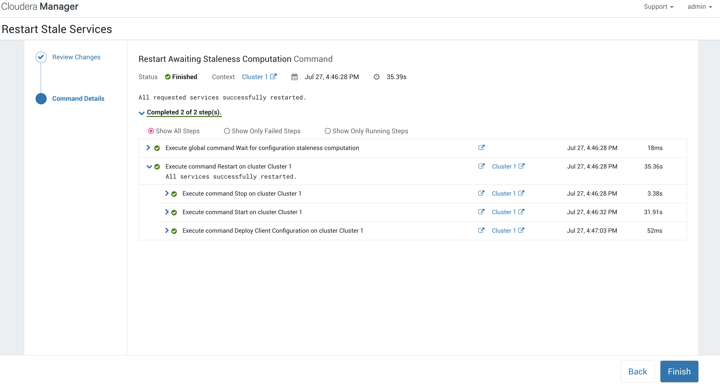Image resolution: width=720 pixels, height=384 pixels.
Task: Click external icon after Cluster 1 in Start row
Action: coord(521,212)
